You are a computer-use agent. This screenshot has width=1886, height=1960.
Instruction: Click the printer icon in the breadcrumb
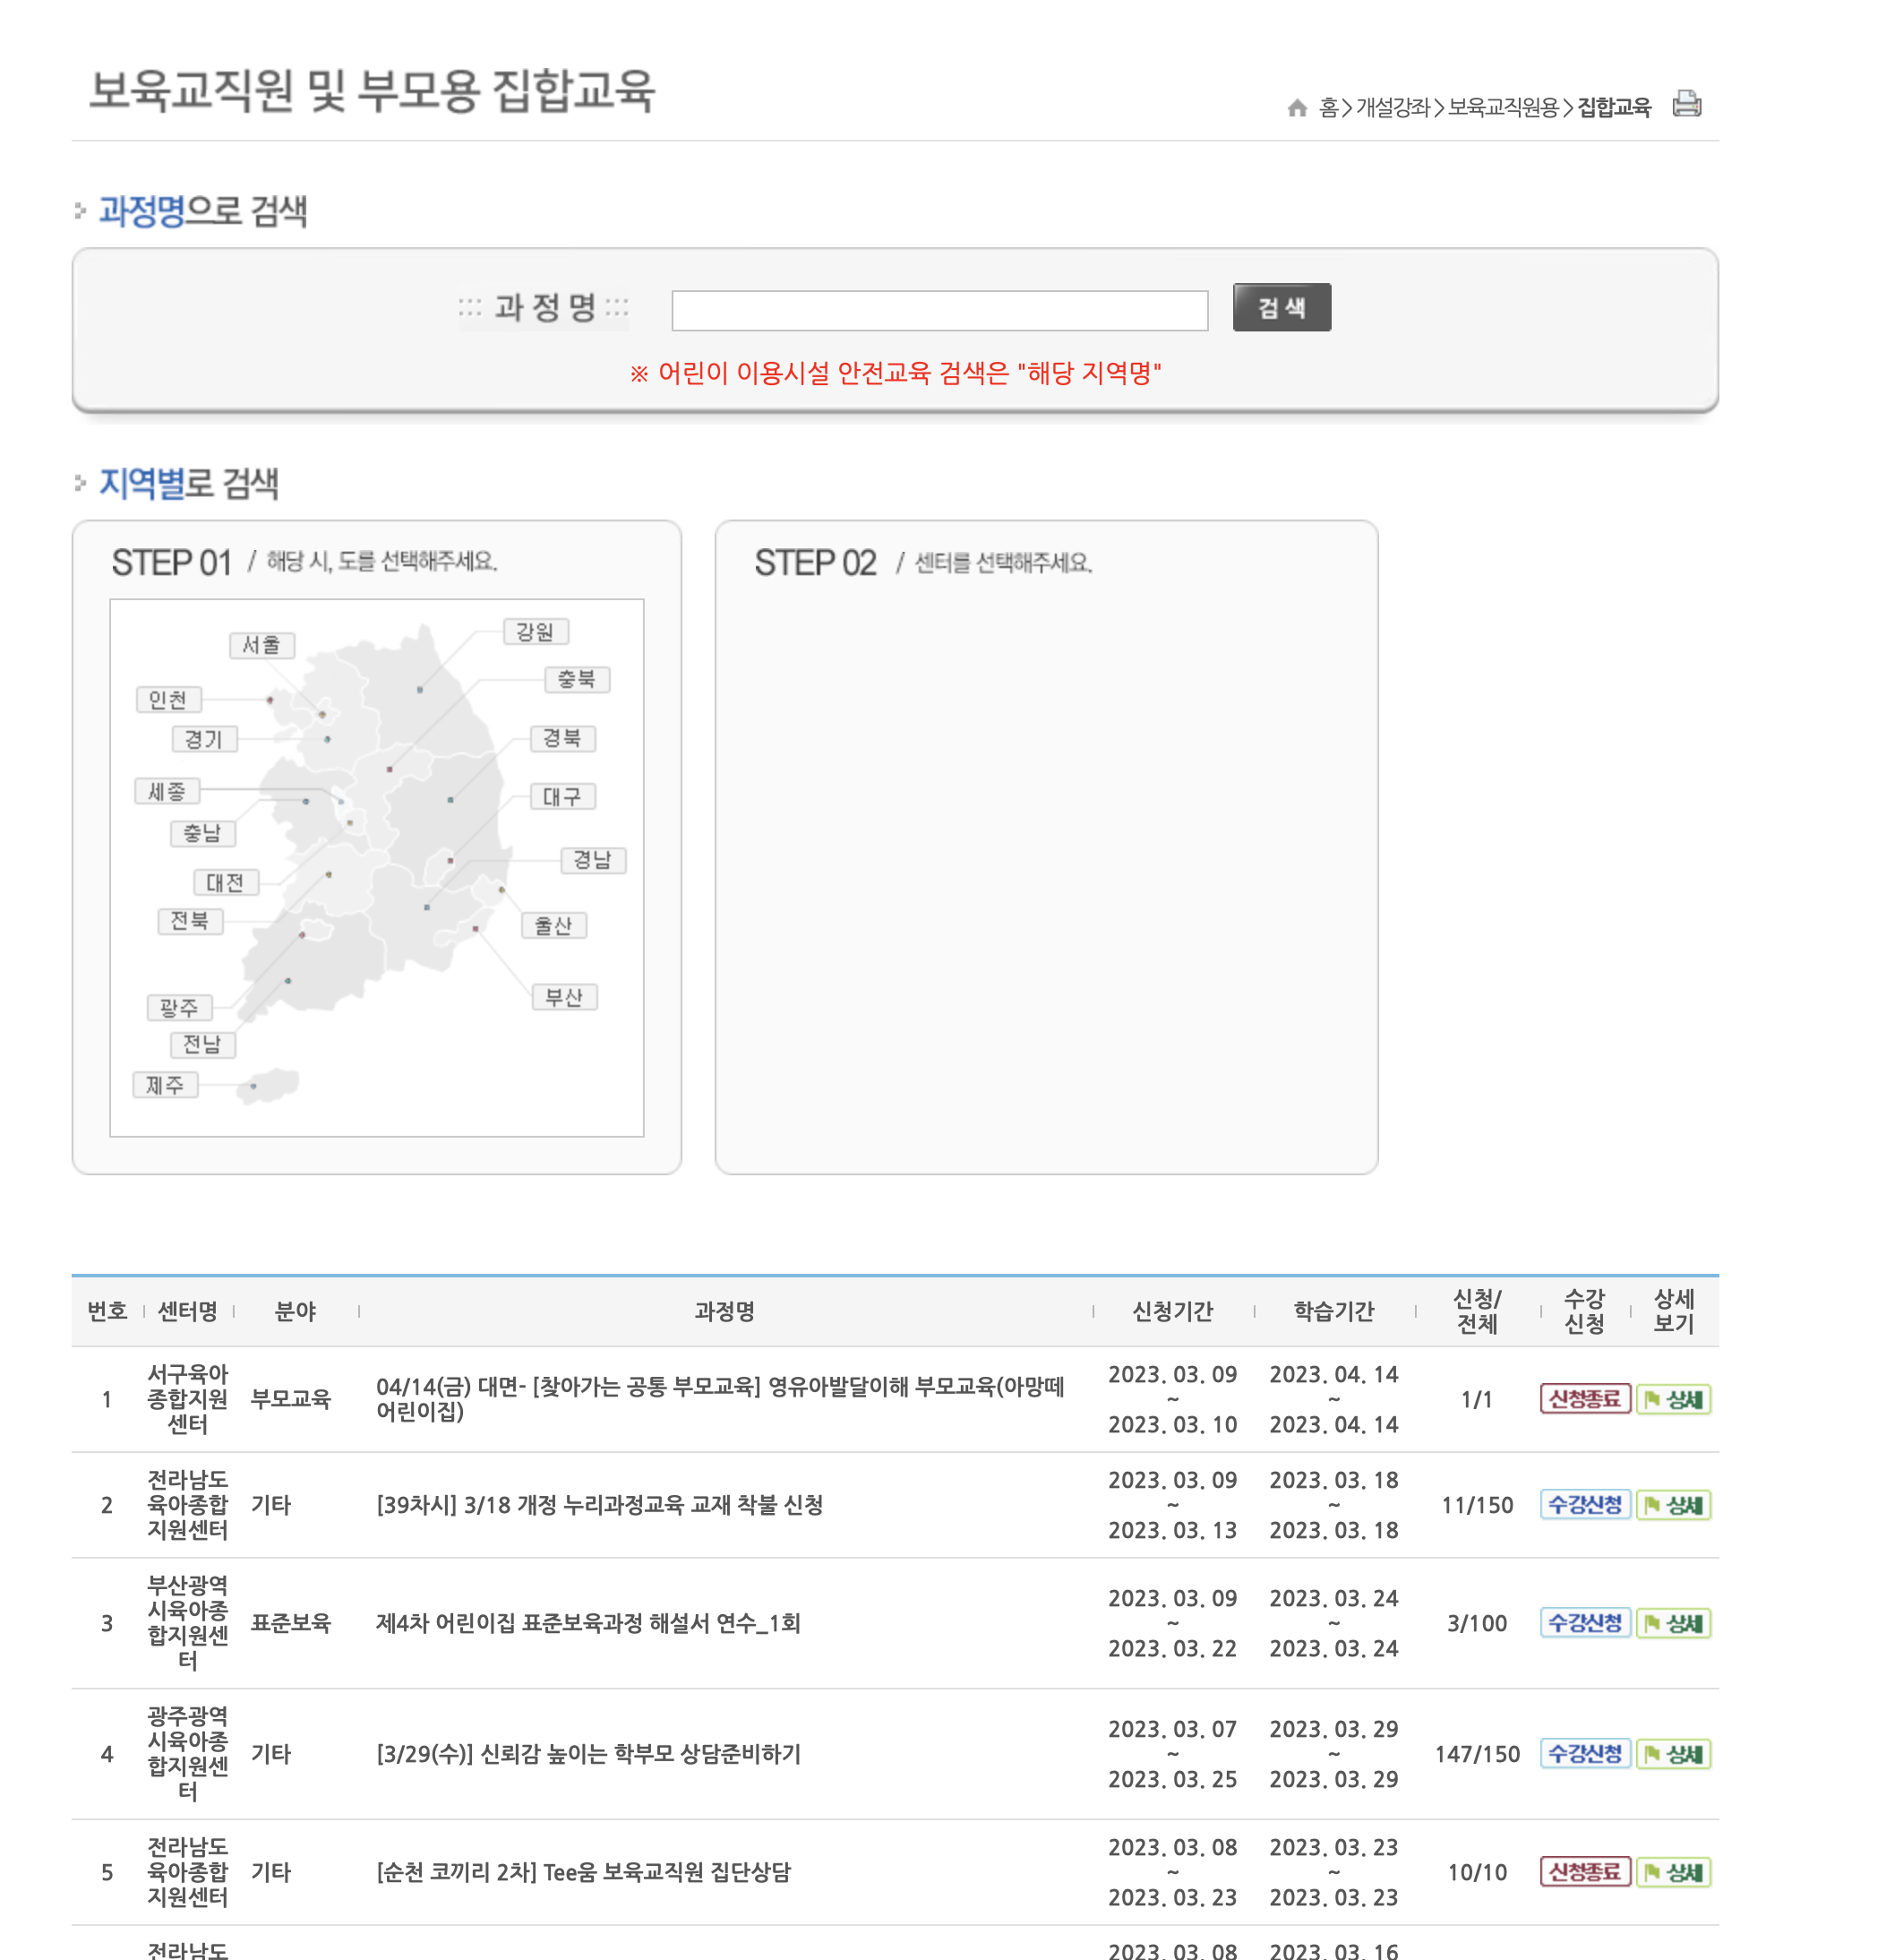1686,104
